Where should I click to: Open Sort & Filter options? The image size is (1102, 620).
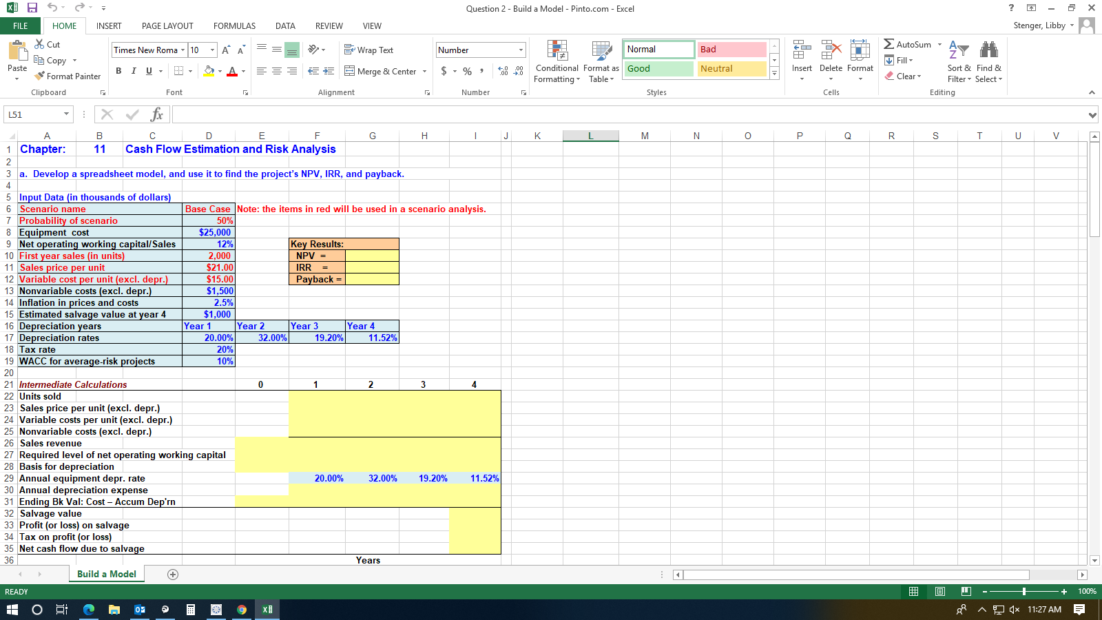pyautogui.click(x=959, y=61)
